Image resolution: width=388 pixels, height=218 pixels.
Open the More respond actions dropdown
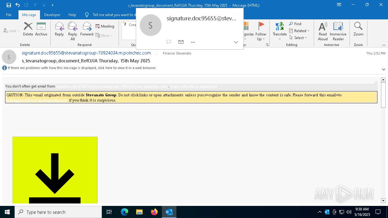[x=104, y=35]
